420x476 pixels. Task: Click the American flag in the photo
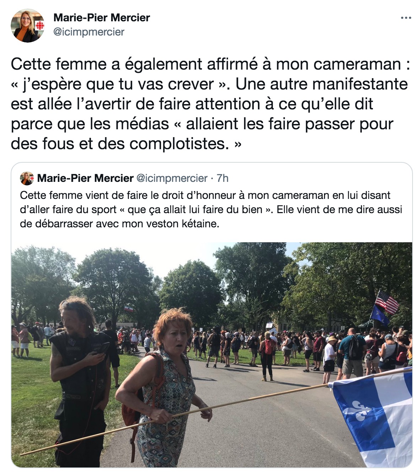coord(387,302)
